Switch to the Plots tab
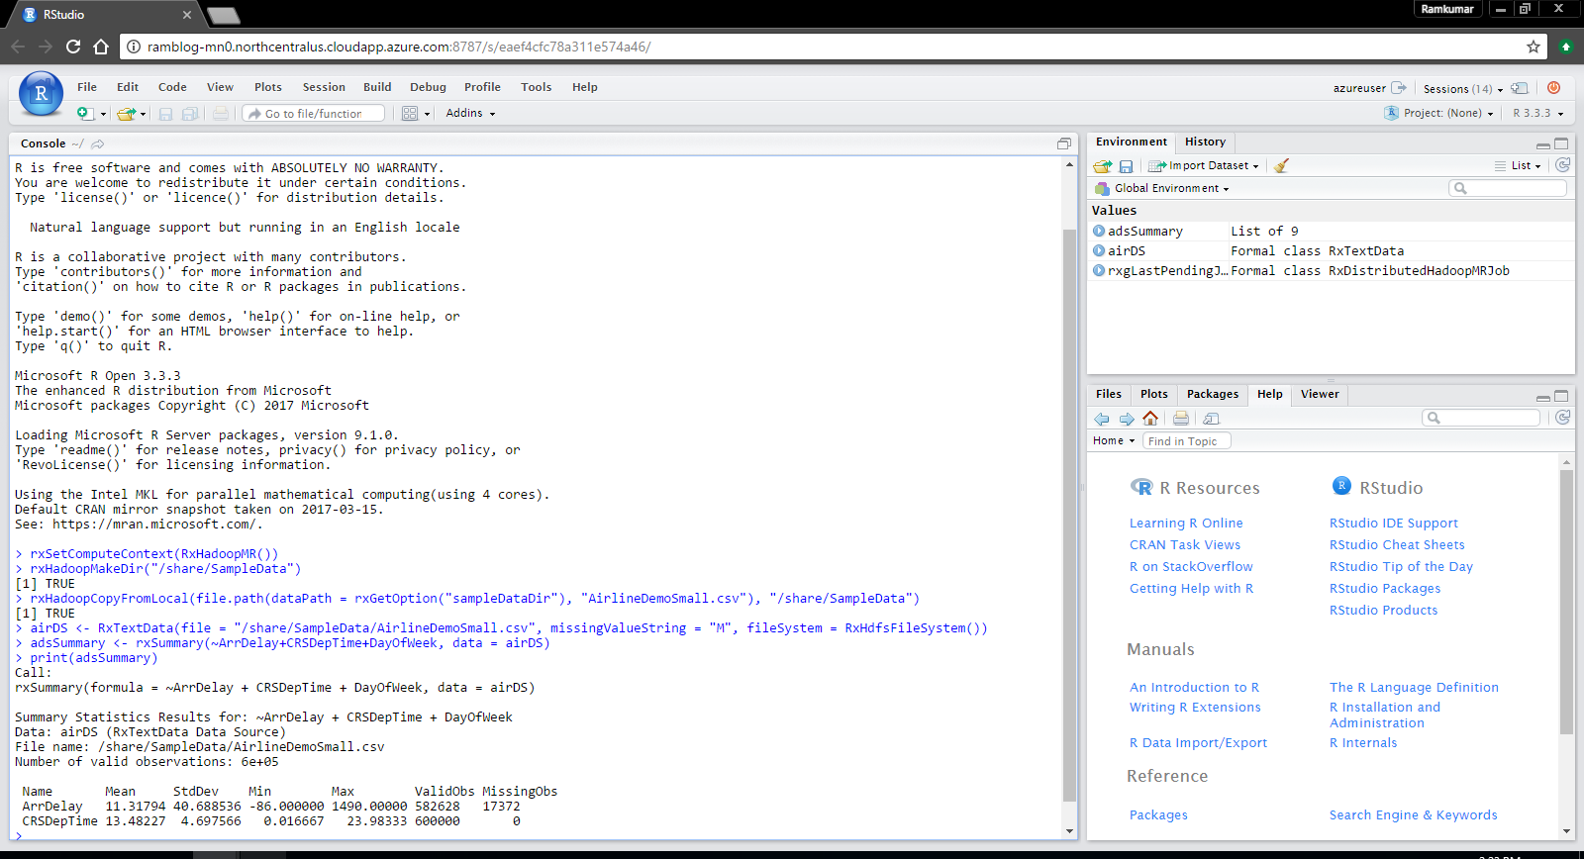 pyautogui.click(x=1154, y=394)
